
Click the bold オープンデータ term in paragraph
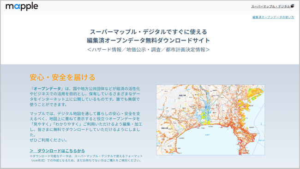coord(47,88)
